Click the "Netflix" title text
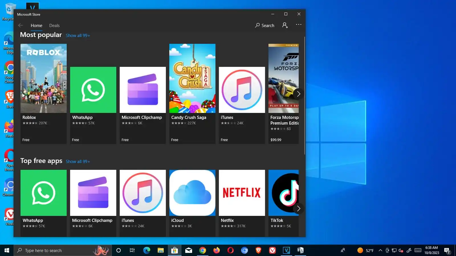456x256 pixels. [227, 220]
